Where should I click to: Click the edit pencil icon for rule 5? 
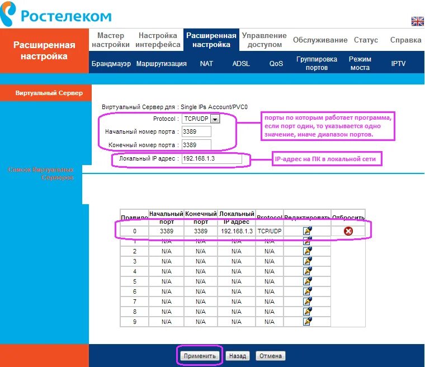coord(308,281)
